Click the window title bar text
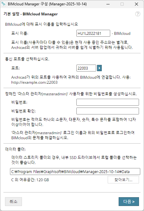 tap(47, 4)
